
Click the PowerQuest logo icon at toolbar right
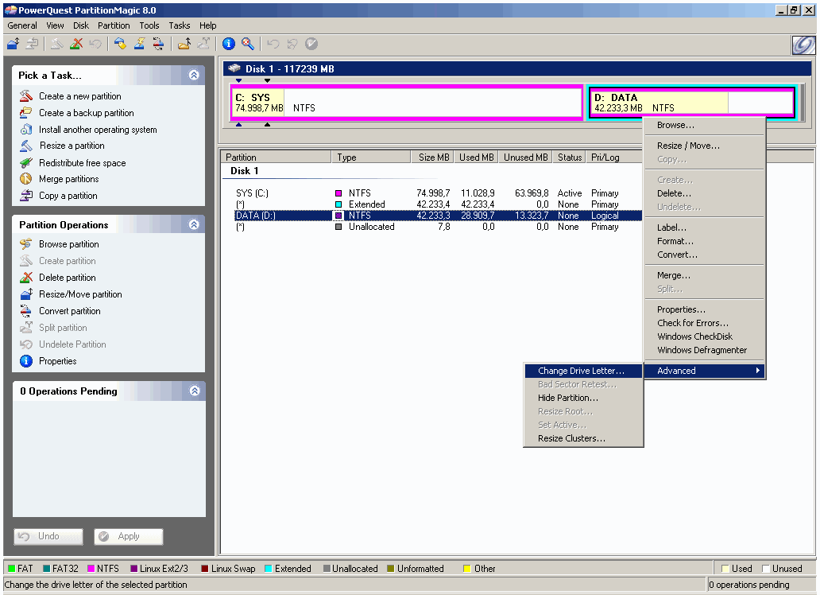(x=803, y=45)
